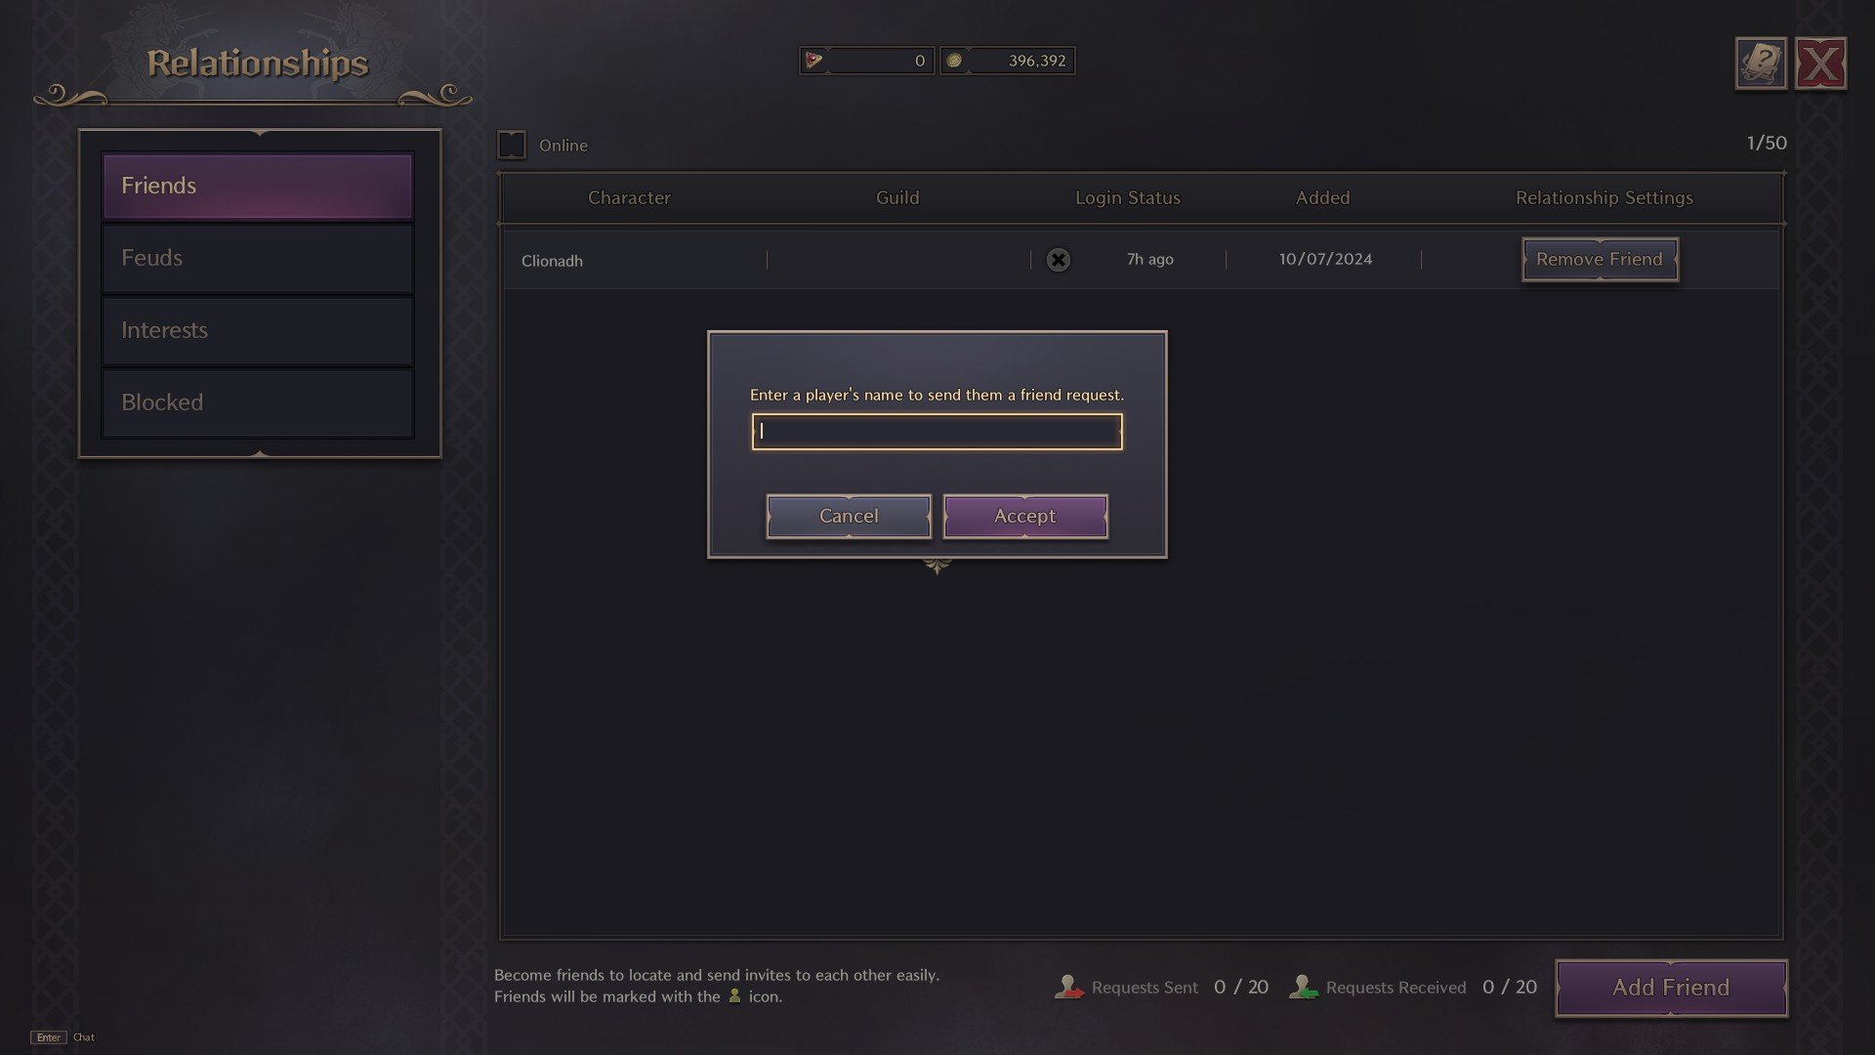Image resolution: width=1875 pixels, height=1055 pixels.
Task: Toggle offline status indicator for Clionadh
Action: click(1059, 259)
